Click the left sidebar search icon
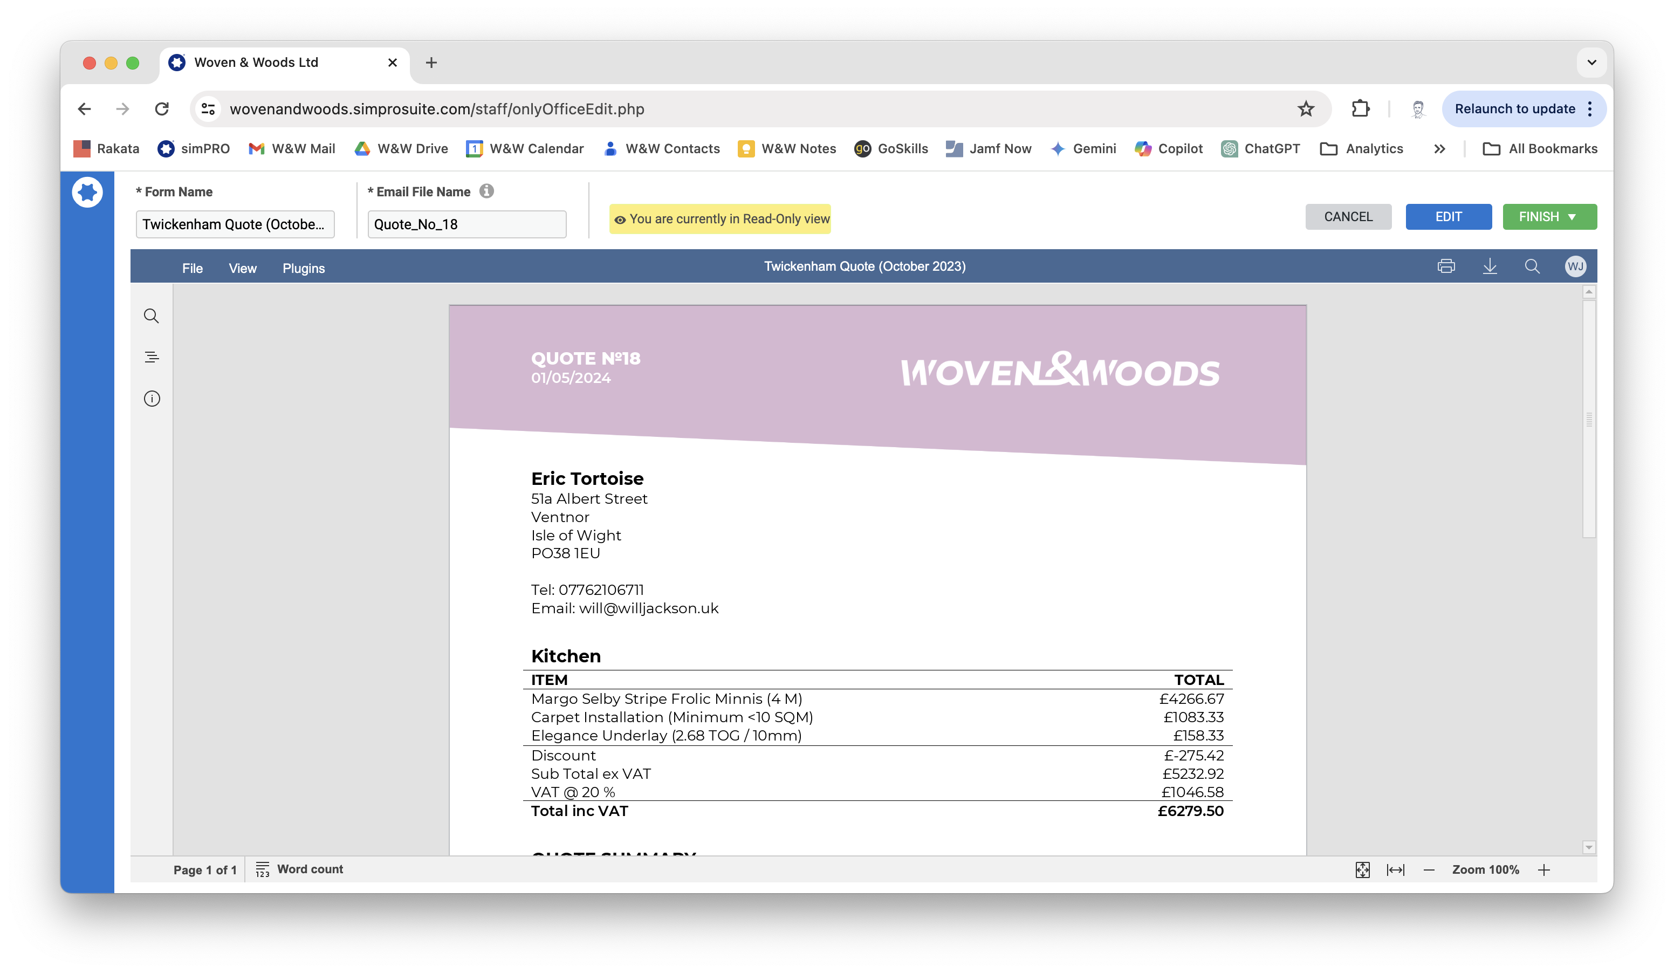The height and width of the screenshot is (973, 1674). pyautogui.click(x=152, y=316)
